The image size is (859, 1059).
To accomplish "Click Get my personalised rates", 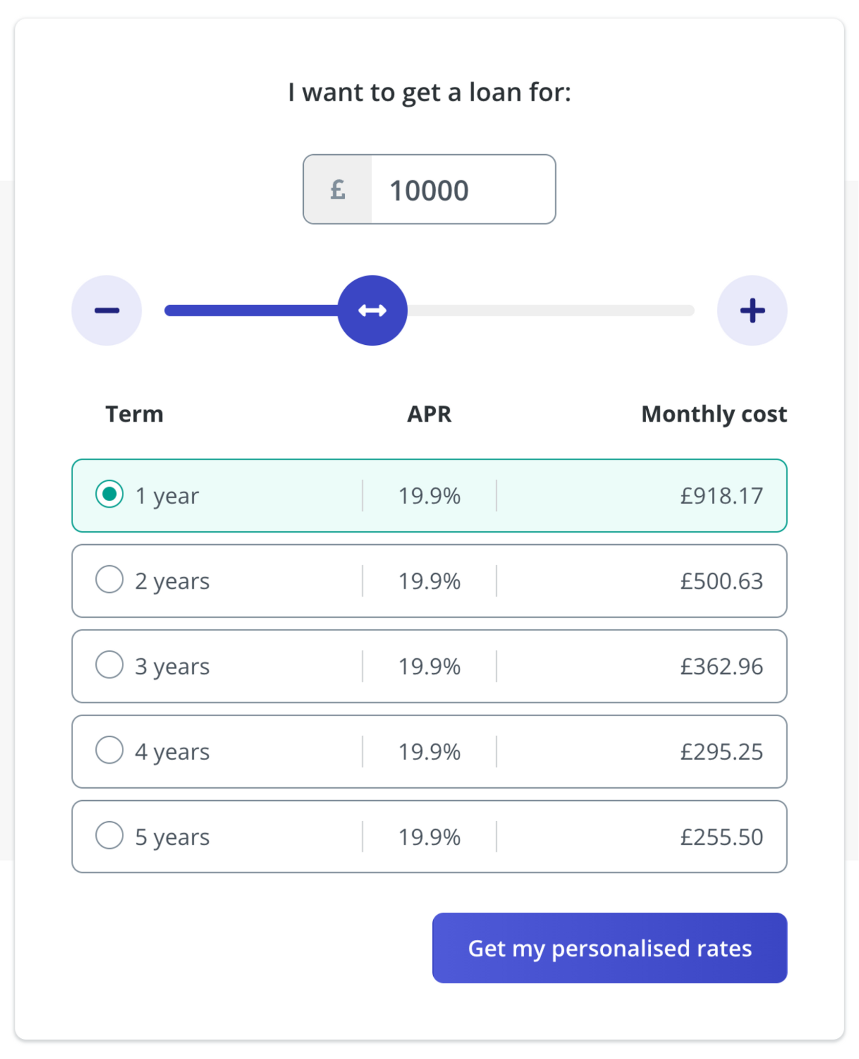I will point(610,949).
